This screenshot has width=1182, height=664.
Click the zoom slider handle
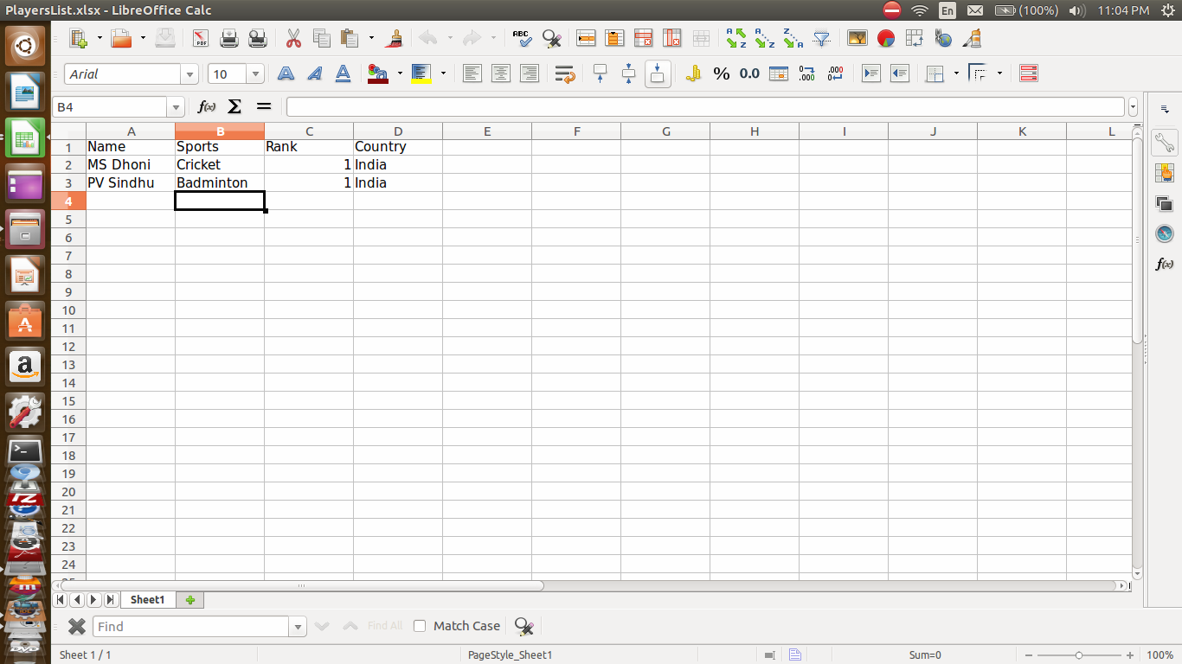tap(1078, 655)
